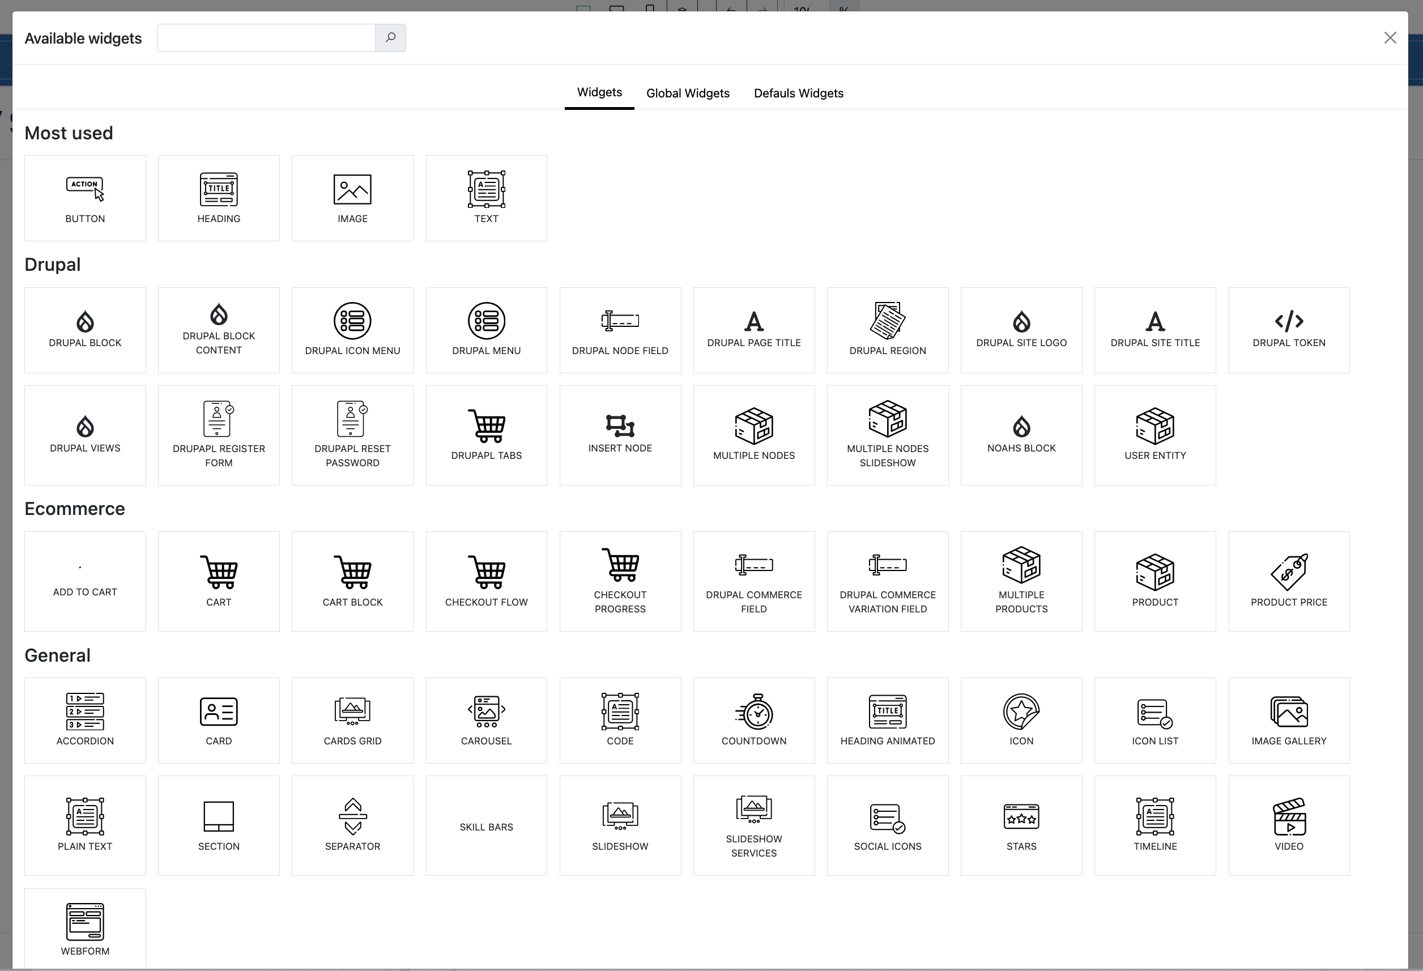
Task: Pick the Drupal Site Logo widget
Action: click(x=1021, y=330)
